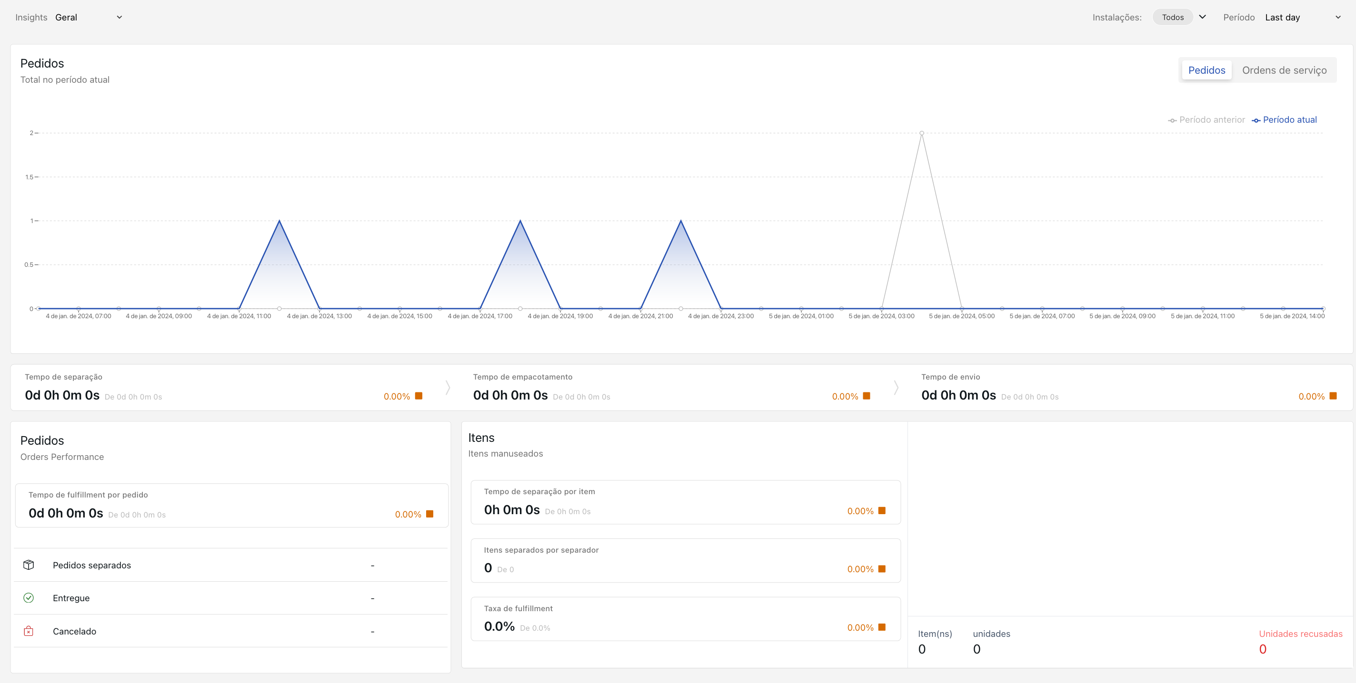This screenshot has height=683, width=1356.
Task: Expand the Instalações chevron dropdown
Action: click(x=1202, y=17)
